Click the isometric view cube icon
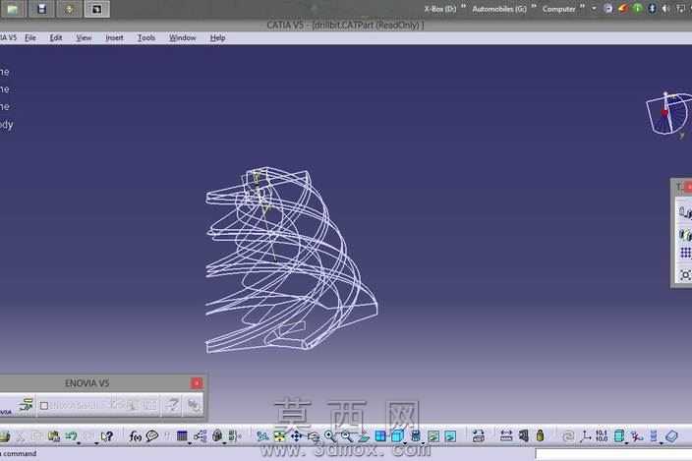692x461 pixels. coord(397,436)
